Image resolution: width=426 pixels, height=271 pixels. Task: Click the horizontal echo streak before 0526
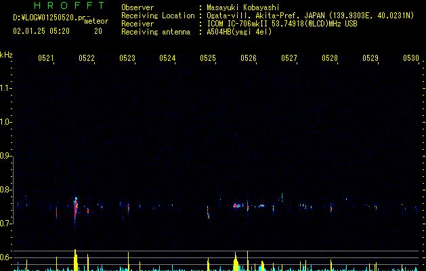236,206
